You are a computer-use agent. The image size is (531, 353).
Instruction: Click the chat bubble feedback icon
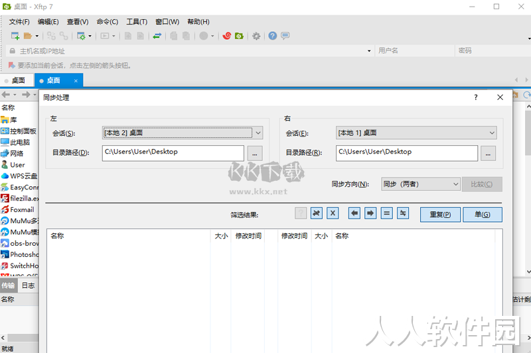285,36
